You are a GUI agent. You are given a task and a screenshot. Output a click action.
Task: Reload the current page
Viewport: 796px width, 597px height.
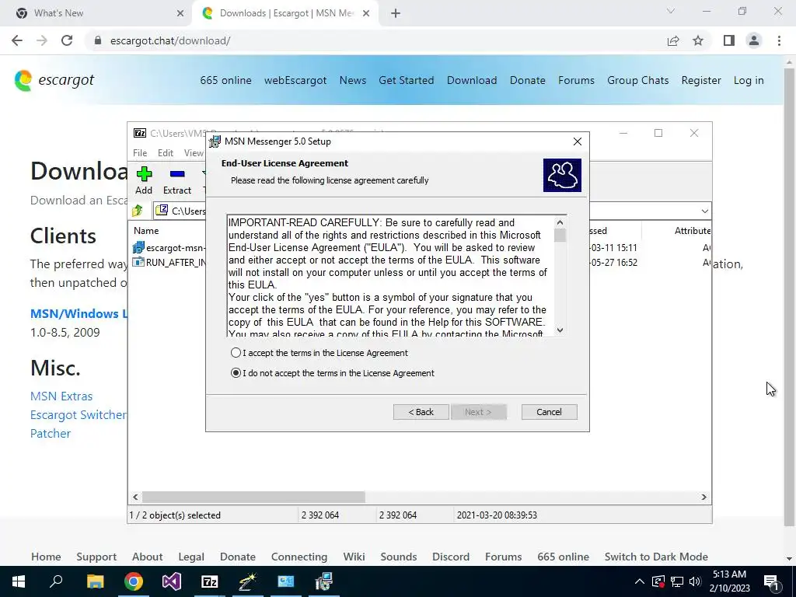[x=67, y=40]
